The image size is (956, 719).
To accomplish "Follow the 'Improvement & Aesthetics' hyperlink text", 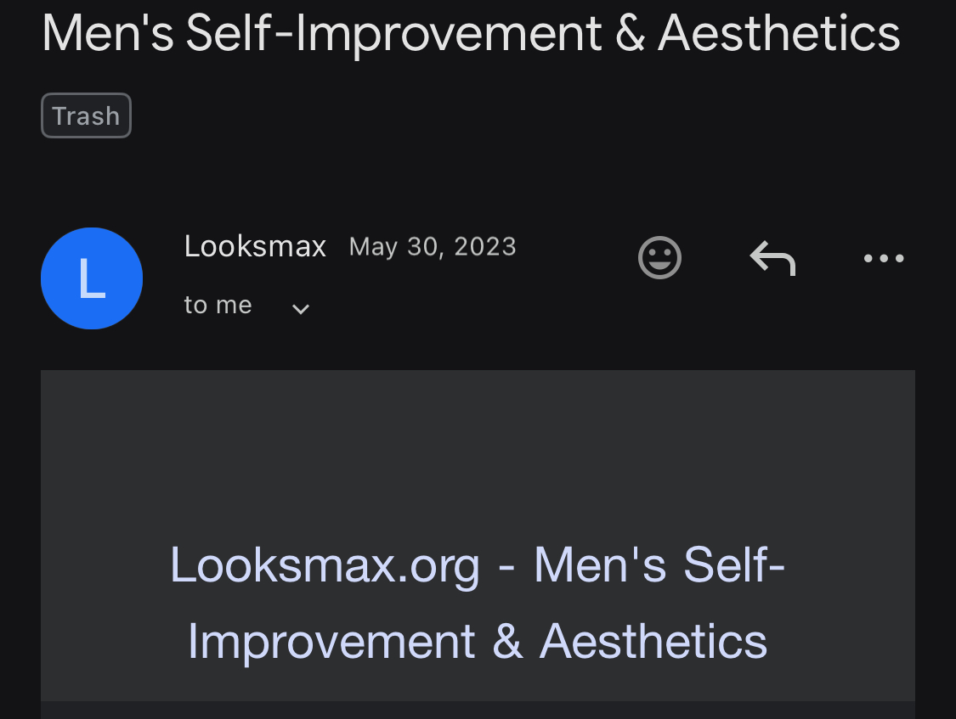I will coord(477,641).
